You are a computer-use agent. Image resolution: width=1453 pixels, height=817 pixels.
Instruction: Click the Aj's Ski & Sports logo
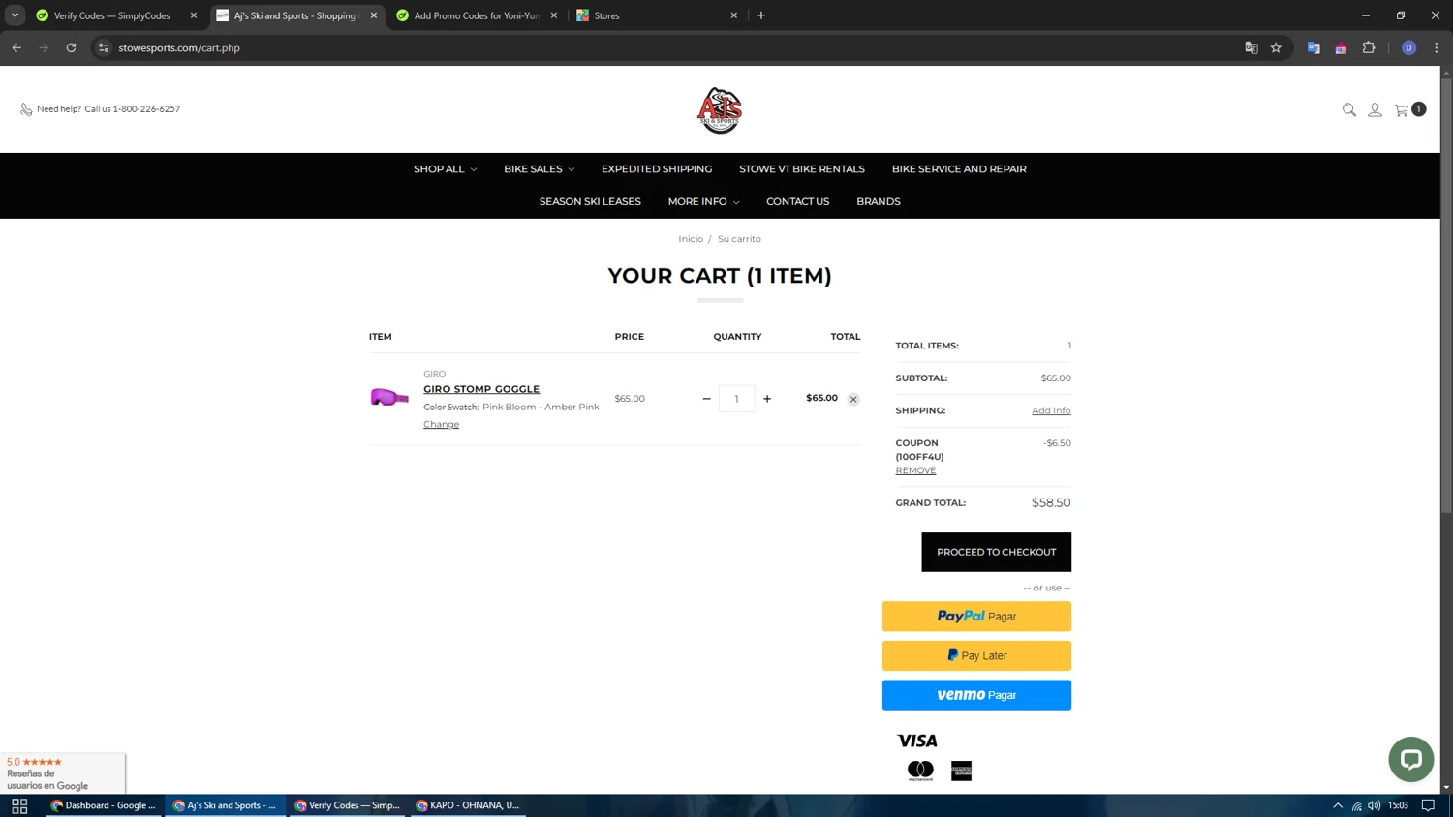tap(720, 110)
